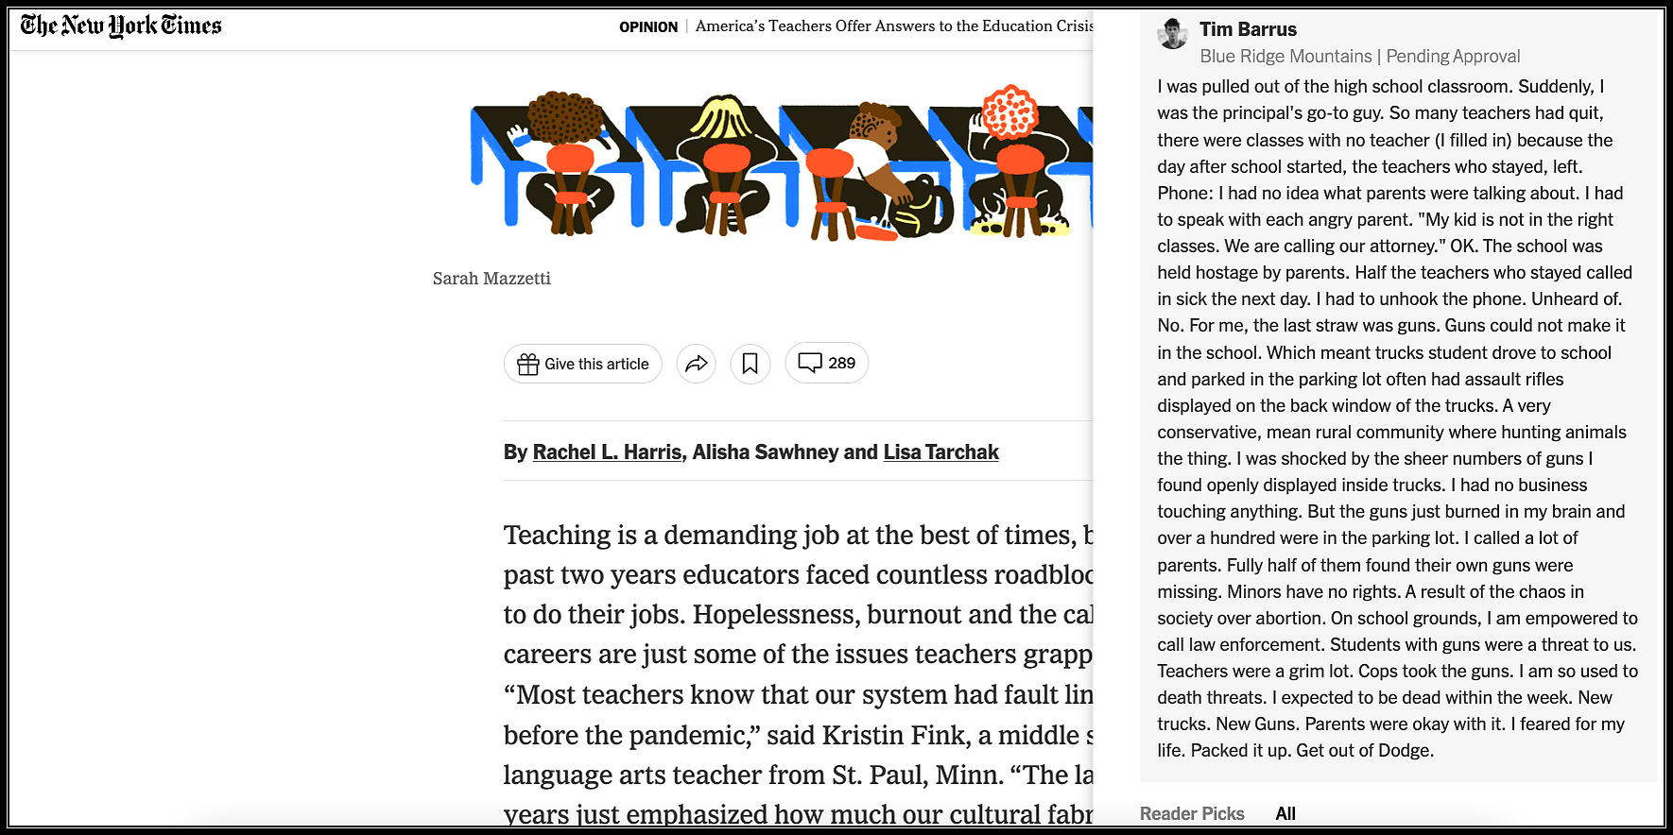Image resolution: width=1673 pixels, height=835 pixels.
Task: Click the Alisha Sawhney author name
Action: [x=765, y=452]
